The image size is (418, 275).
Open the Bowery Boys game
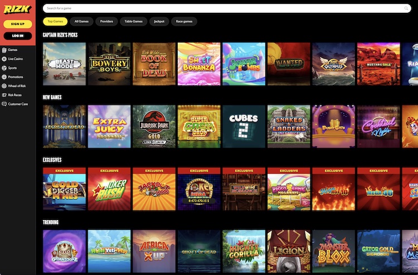109,64
